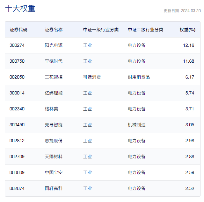Click 电力设备 in the 中国宝安 row
Screen dimensions: 204x202
pos(137,172)
